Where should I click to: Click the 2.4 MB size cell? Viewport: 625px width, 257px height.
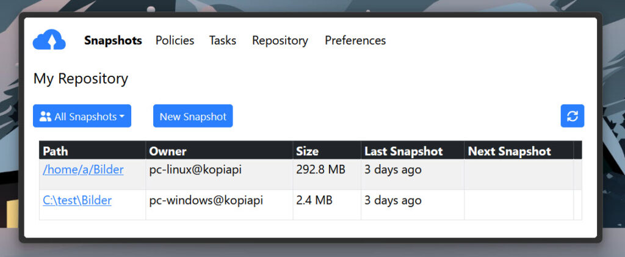click(x=314, y=200)
